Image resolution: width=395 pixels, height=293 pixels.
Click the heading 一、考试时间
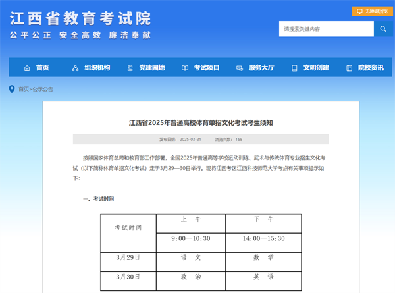click(x=99, y=199)
